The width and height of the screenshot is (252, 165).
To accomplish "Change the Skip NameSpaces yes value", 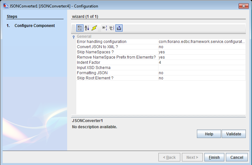I will tap(202, 52).
